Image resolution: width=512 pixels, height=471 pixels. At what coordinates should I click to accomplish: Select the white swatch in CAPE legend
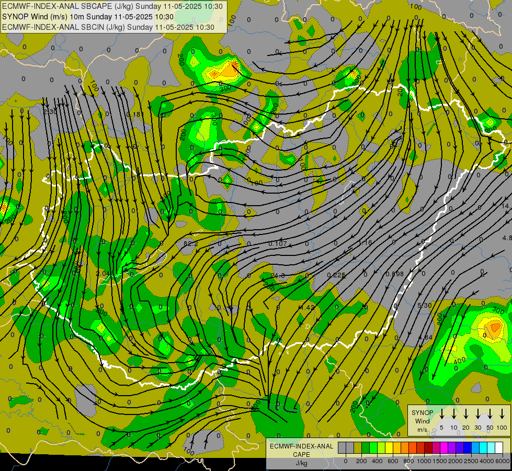point(499,447)
